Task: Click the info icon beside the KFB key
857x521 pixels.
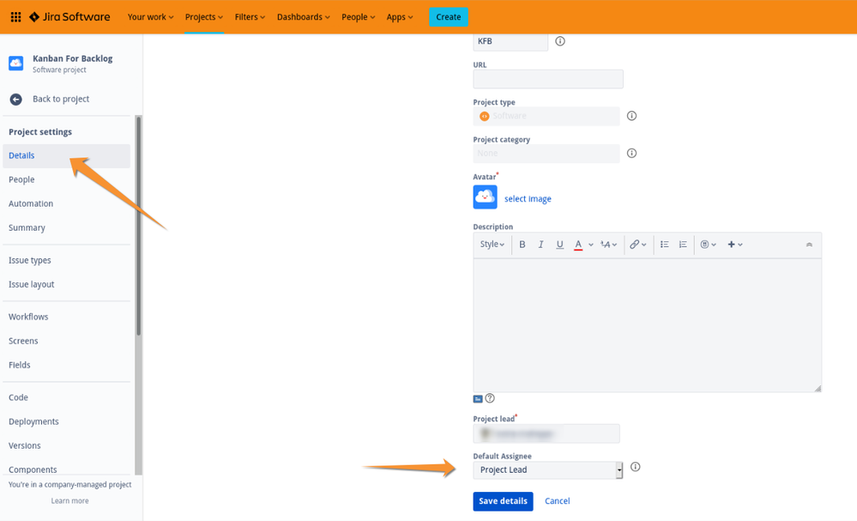Action: [x=560, y=41]
